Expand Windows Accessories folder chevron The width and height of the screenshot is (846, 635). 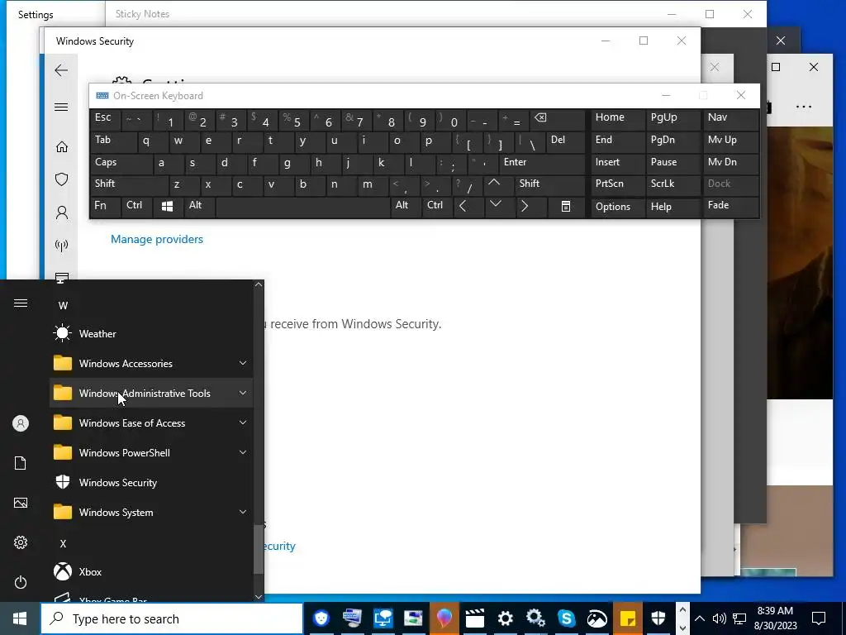[243, 363]
